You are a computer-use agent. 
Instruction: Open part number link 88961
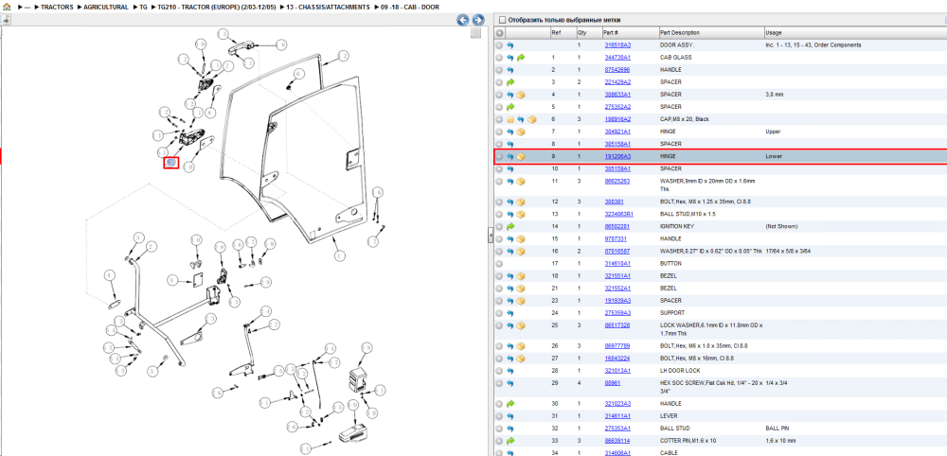(612, 383)
